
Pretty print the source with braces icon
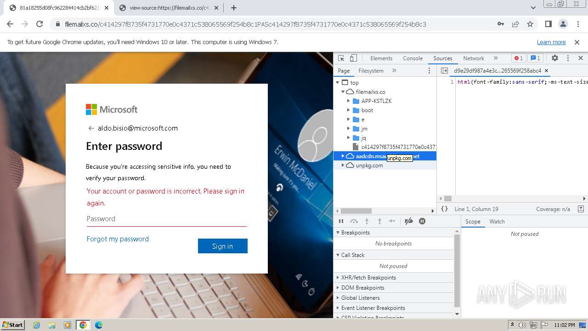tap(444, 209)
